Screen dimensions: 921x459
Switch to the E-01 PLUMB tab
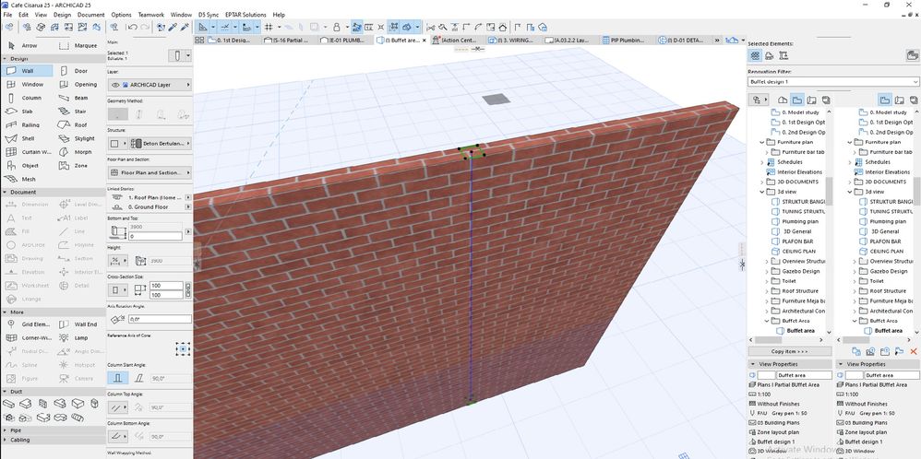[x=345, y=40]
